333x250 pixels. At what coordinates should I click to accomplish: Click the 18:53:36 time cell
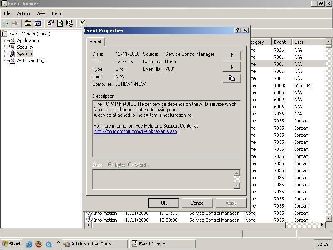tap(168, 220)
